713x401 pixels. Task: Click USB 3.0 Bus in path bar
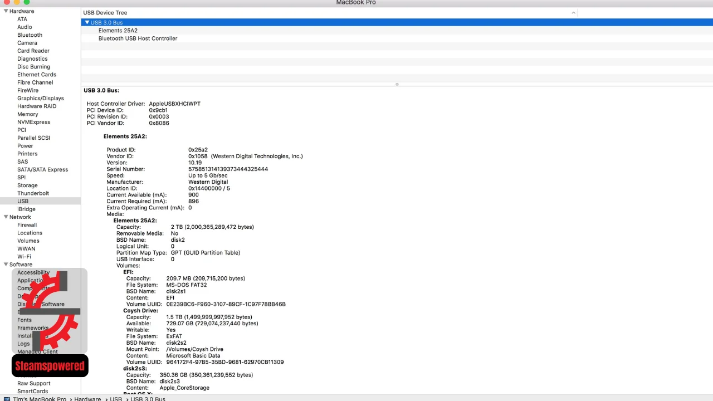point(148,399)
